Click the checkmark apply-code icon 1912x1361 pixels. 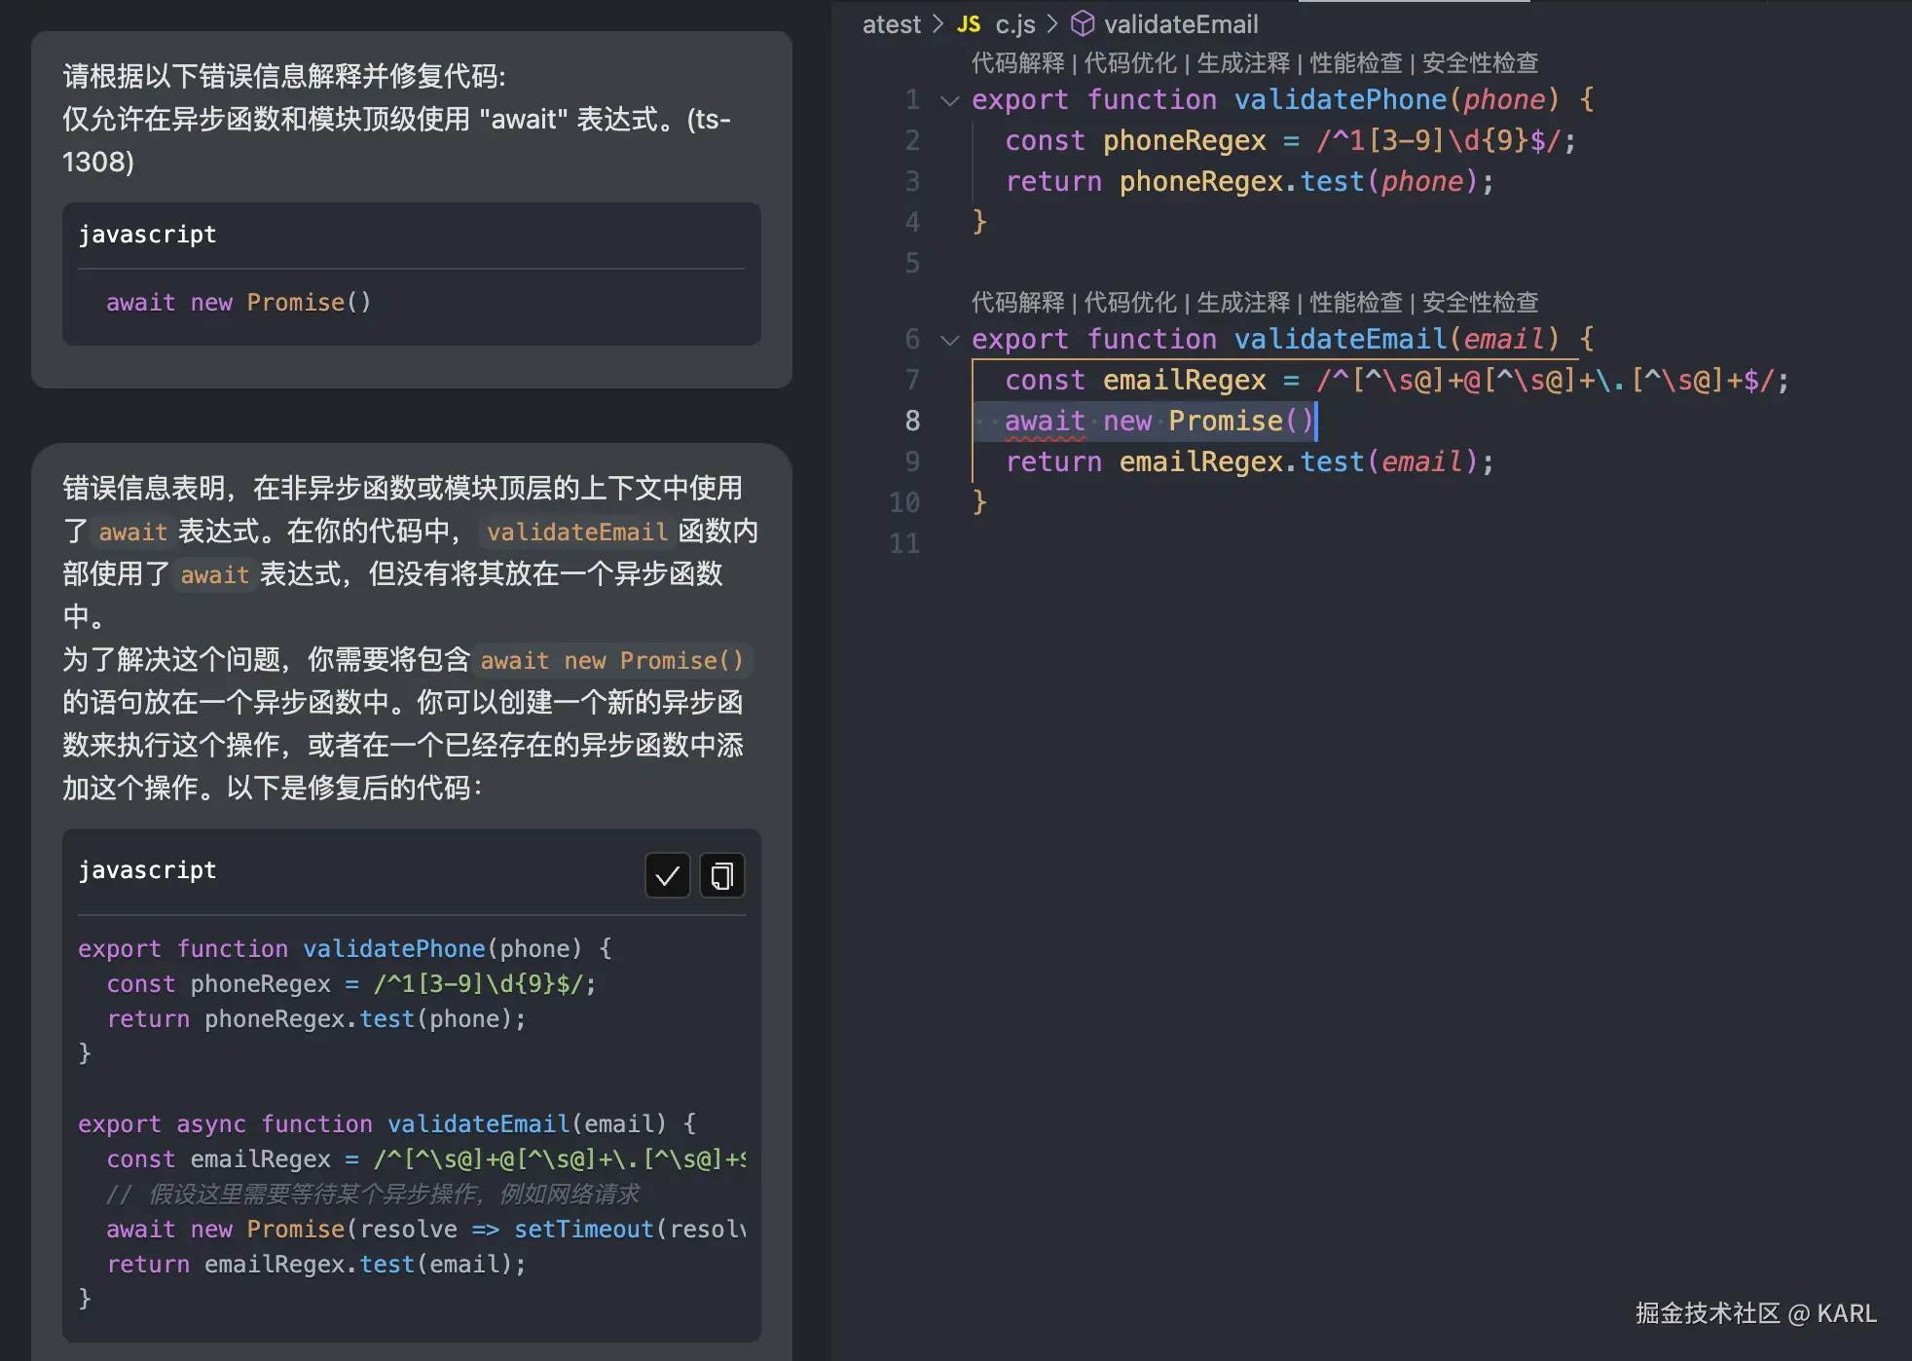click(667, 876)
